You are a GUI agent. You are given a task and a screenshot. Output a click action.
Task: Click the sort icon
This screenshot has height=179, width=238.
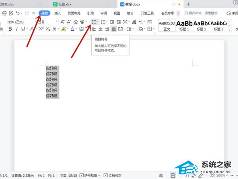(x=134, y=22)
